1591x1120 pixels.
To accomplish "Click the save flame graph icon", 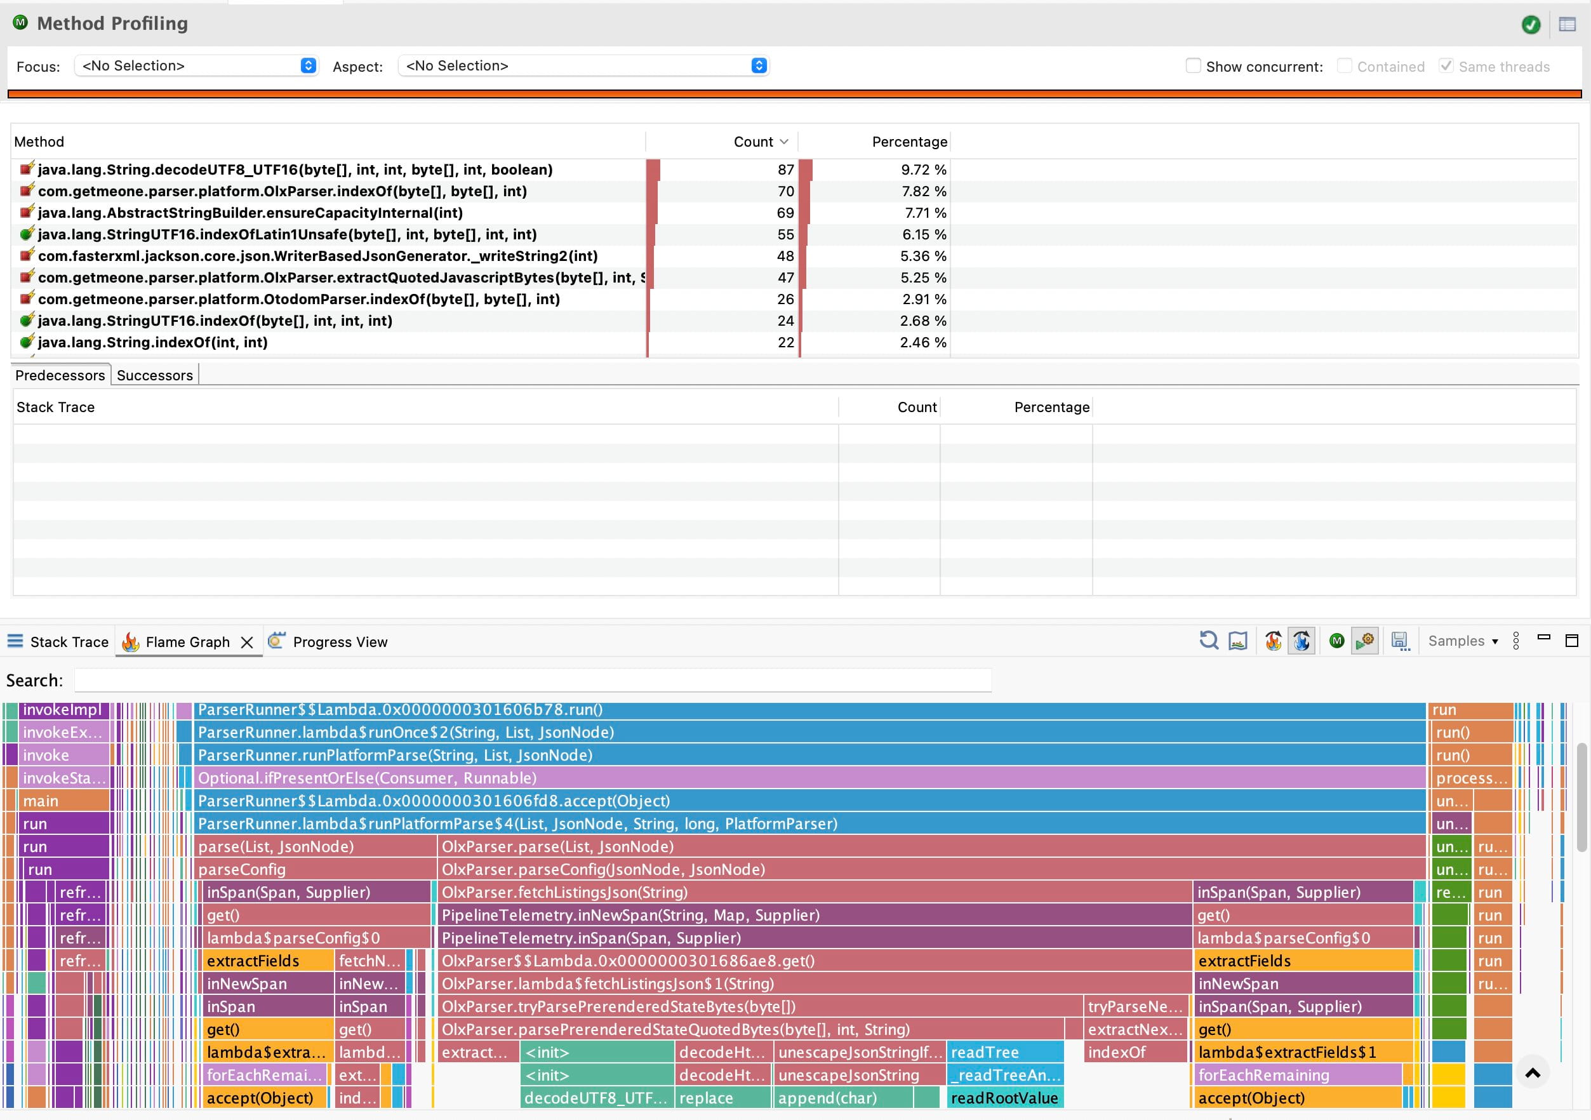I will point(1402,641).
